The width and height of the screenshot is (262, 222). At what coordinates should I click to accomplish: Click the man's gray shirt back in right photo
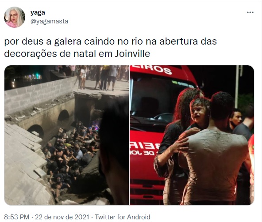click(x=216, y=163)
